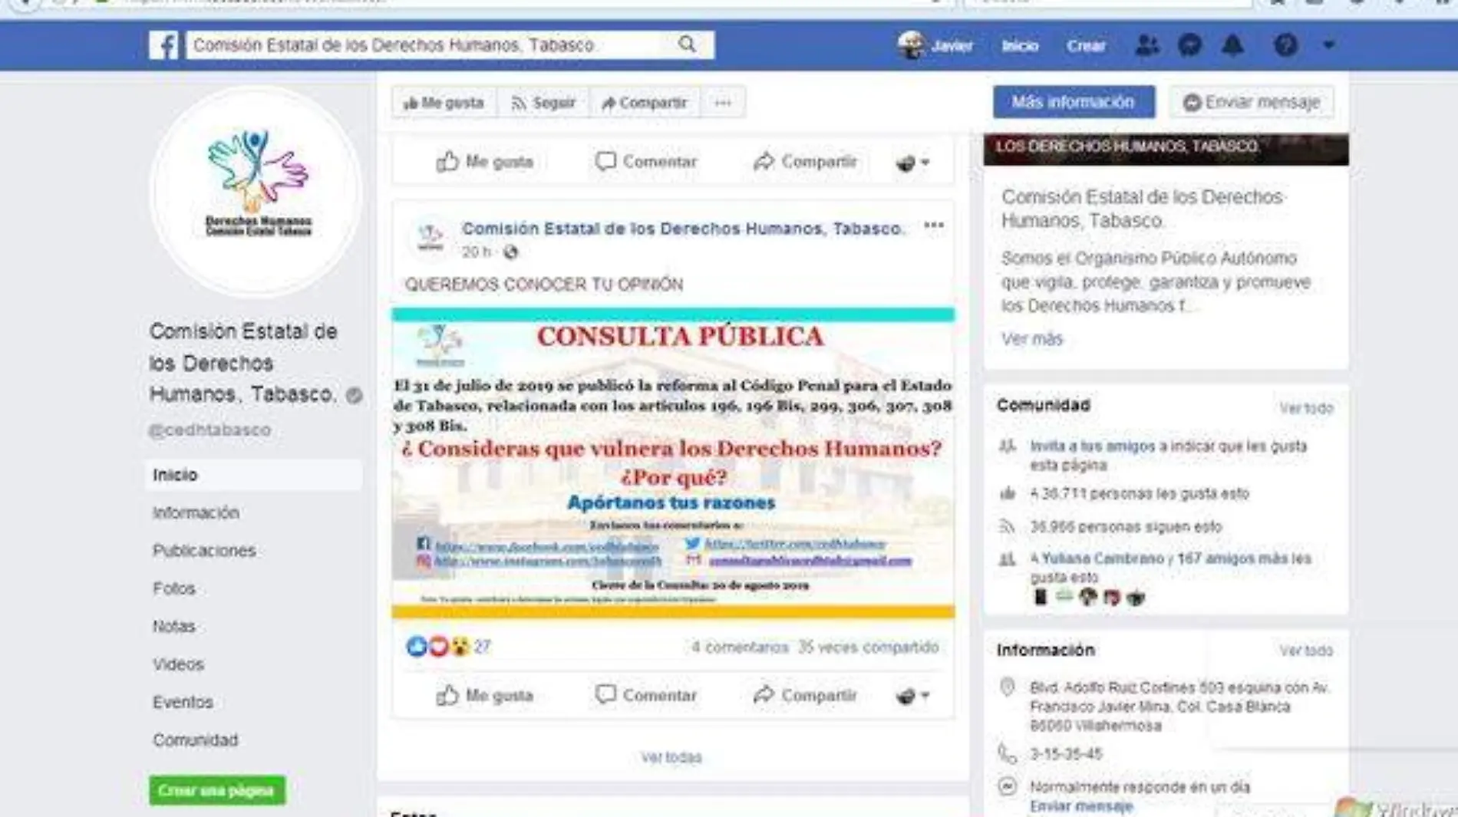Toggle Me gusta on the Consulta Pública post
This screenshot has width=1458, height=817.
click(485, 695)
